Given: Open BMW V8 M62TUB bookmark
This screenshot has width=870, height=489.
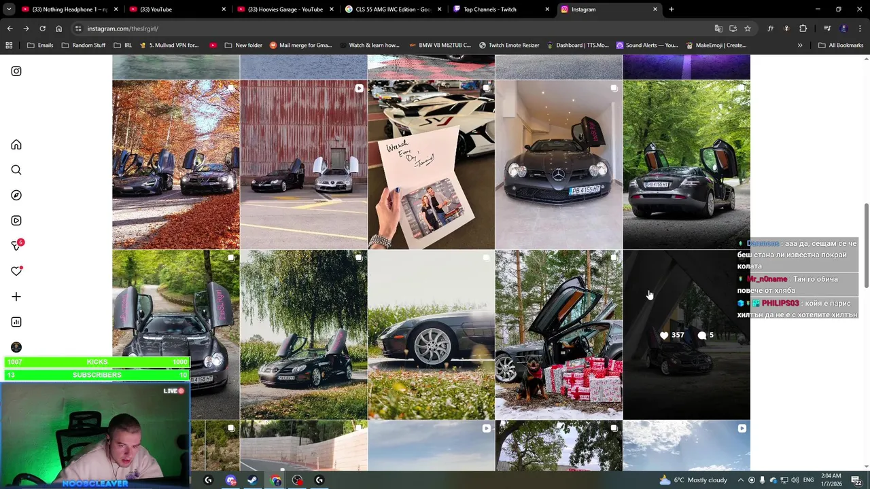Looking at the screenshot, I should (440, 46).
